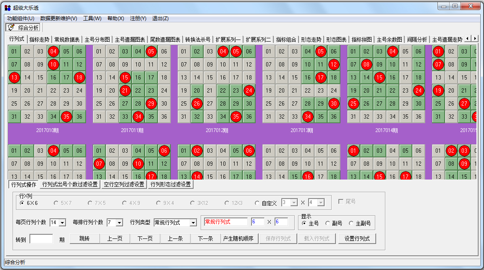Click red ball 26 in 2017012期 grid
The height and width of the screenshot is (270, 484).
pyautogui.click(x=197, y=103)
